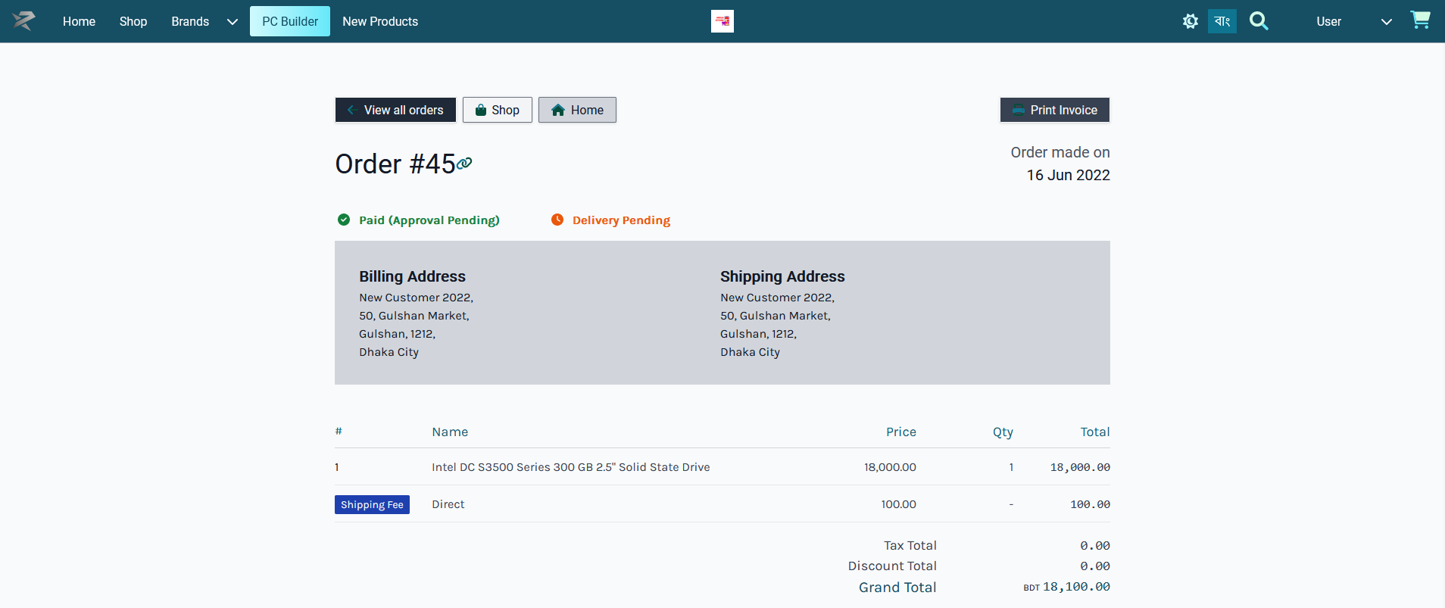Image resolution: width=1445 pixels, height=608 pixels.
Task: Click the 16 Jun 2022 order date
Action: coord(1069,175)
